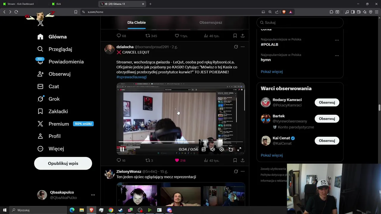Pause the video in dzialocha post

[122, 149]
